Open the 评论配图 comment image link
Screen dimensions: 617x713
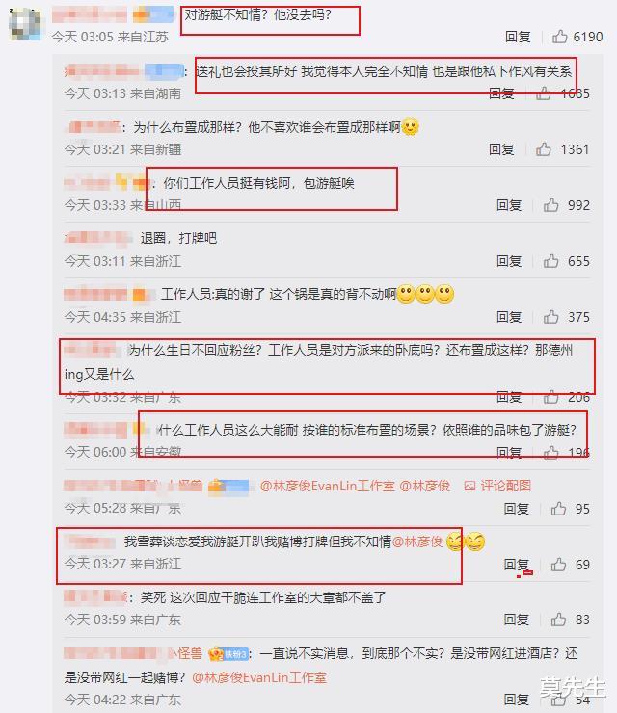[497, 486]
